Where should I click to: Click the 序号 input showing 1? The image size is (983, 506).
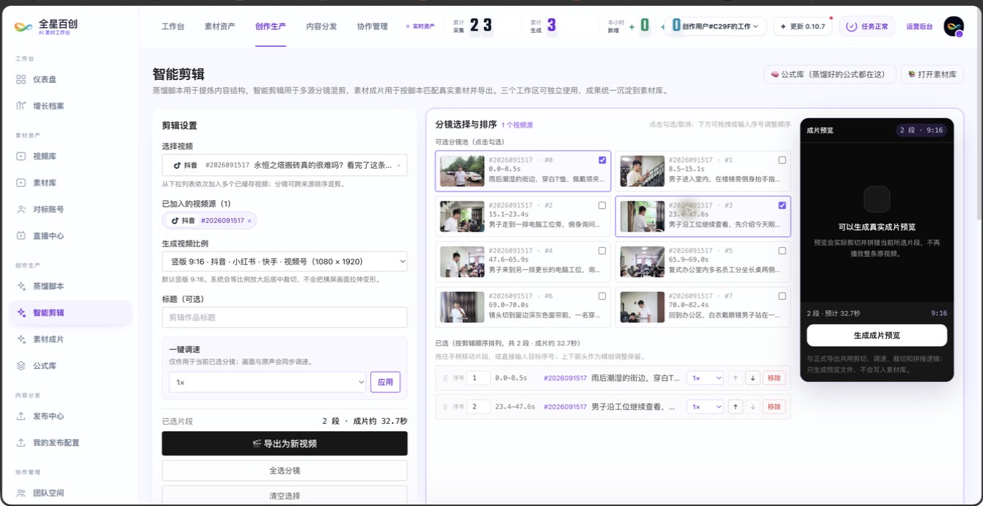478,378
